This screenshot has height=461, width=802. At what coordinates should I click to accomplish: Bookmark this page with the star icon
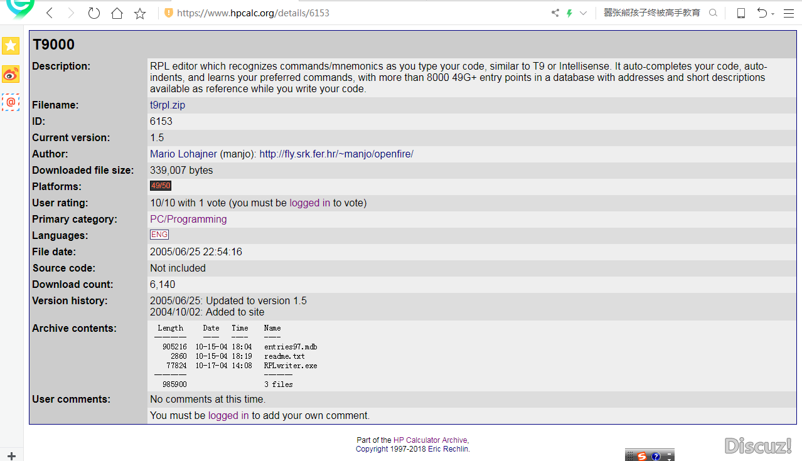click(140, 13)
